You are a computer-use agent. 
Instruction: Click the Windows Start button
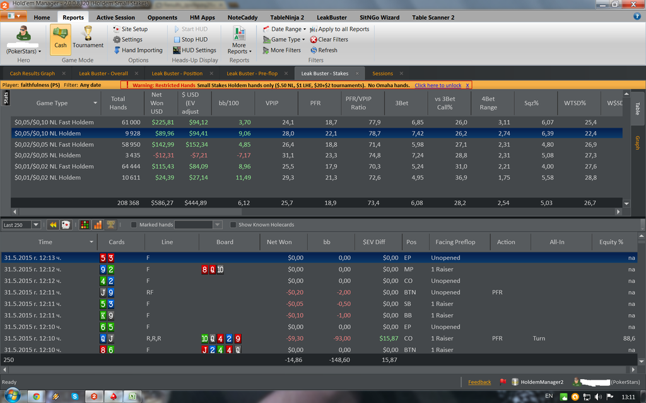(11, 396)
